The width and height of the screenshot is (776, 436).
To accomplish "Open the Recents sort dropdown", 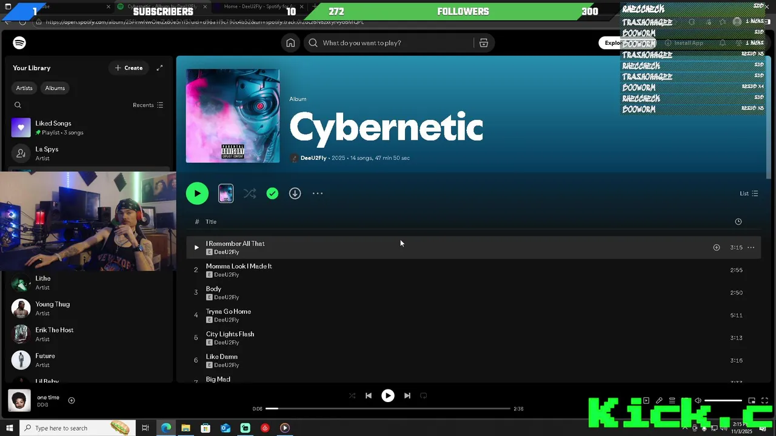I will click(148, 105).
